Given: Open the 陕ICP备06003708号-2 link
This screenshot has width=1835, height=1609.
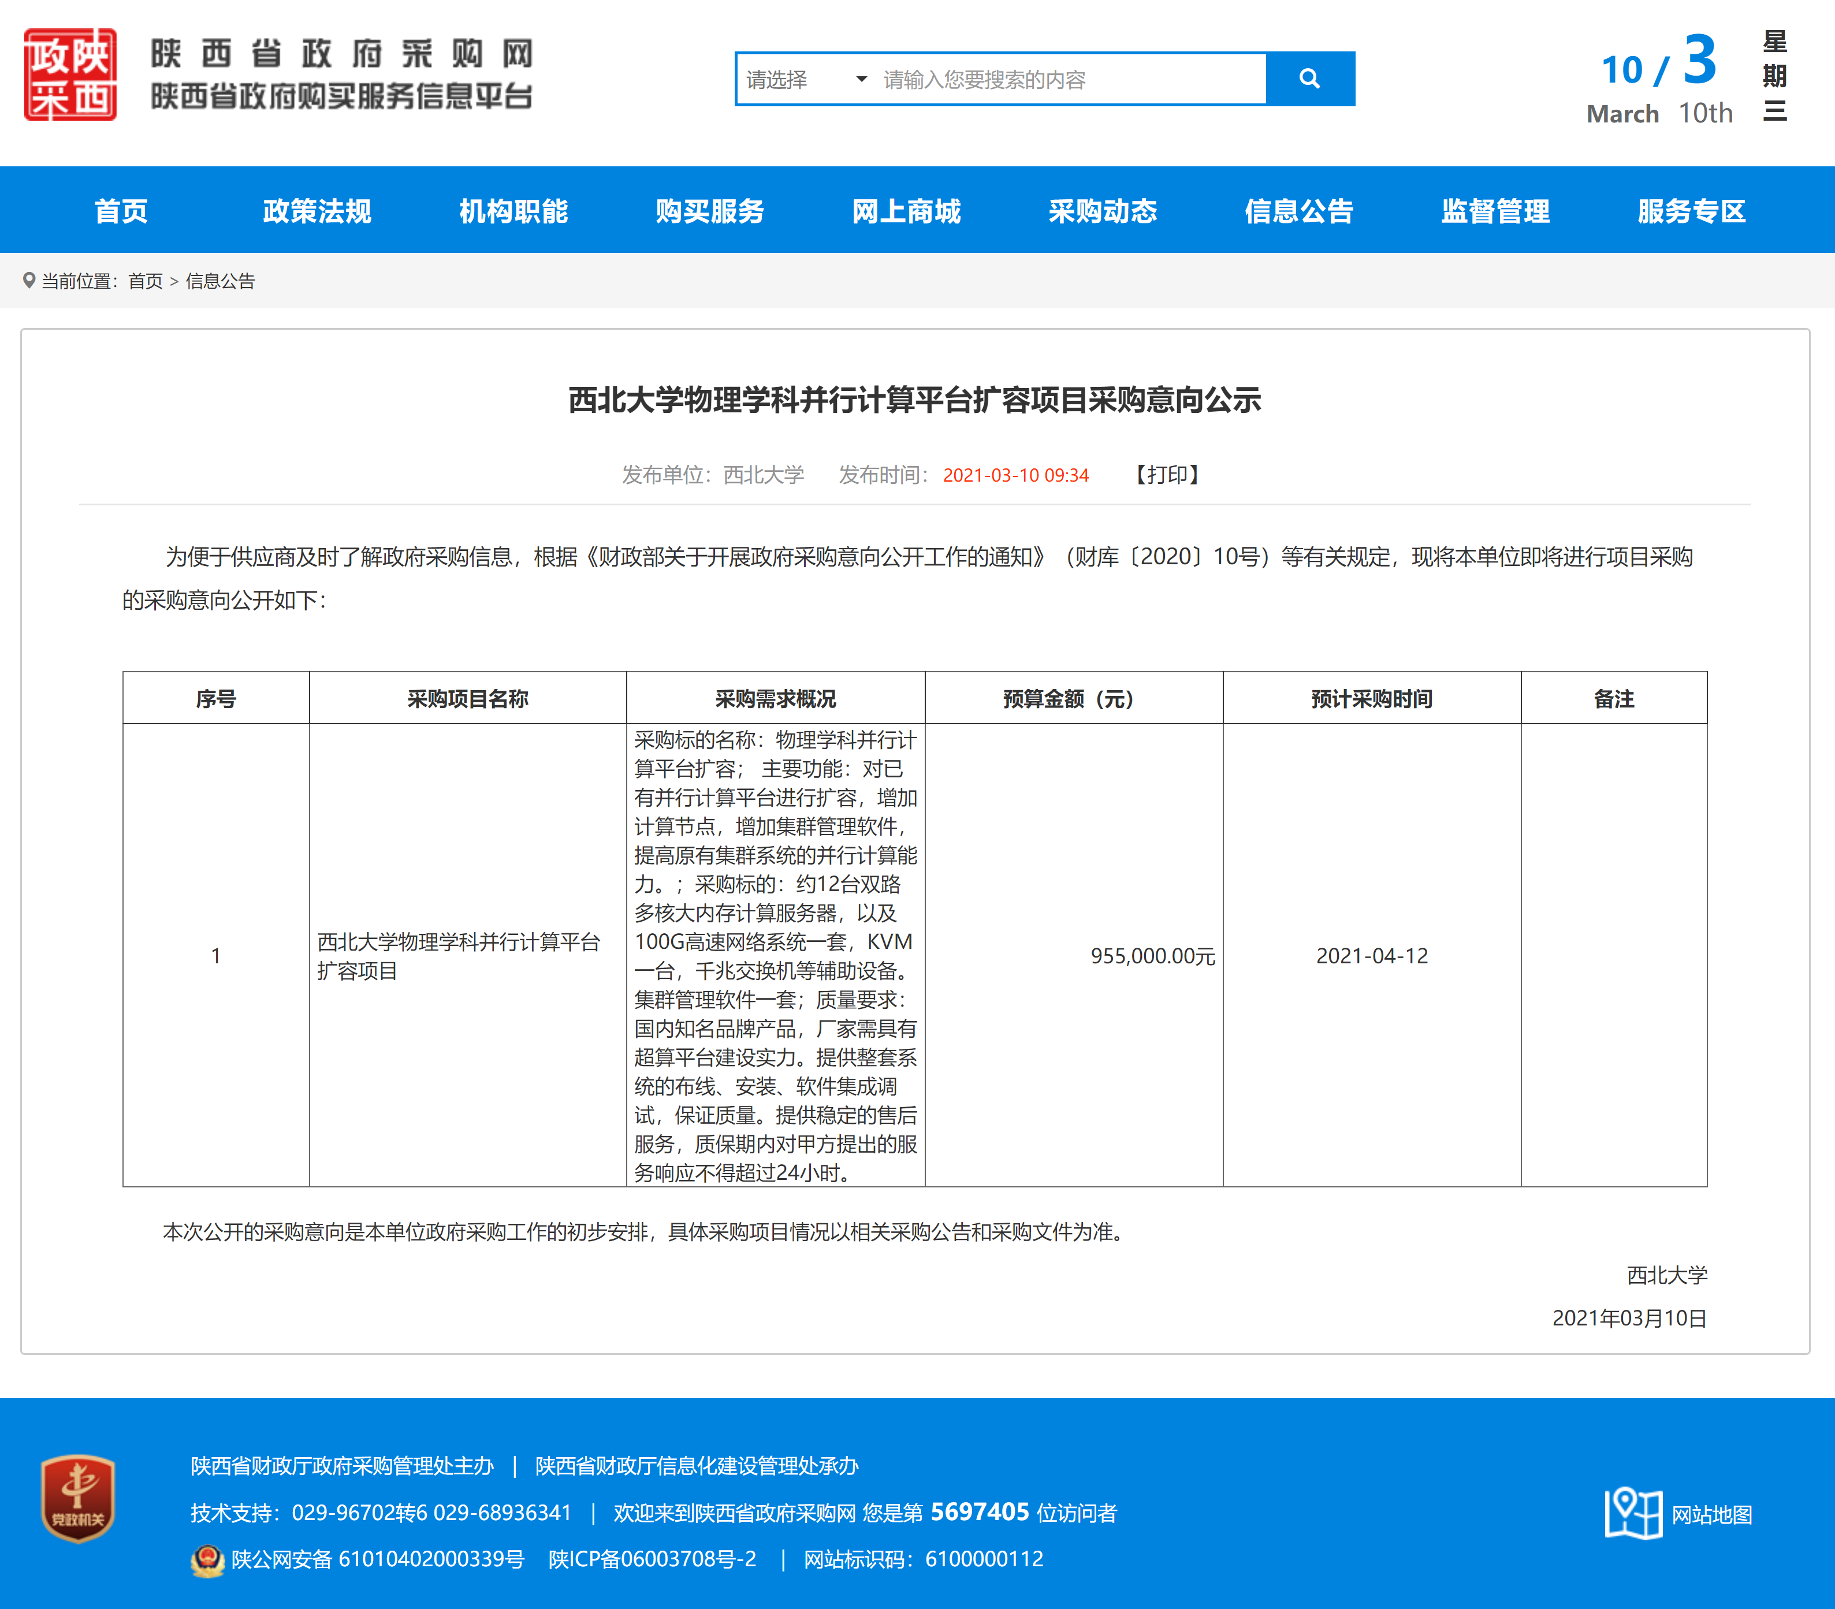Looking at the screenshot, I should [653, 1559].
